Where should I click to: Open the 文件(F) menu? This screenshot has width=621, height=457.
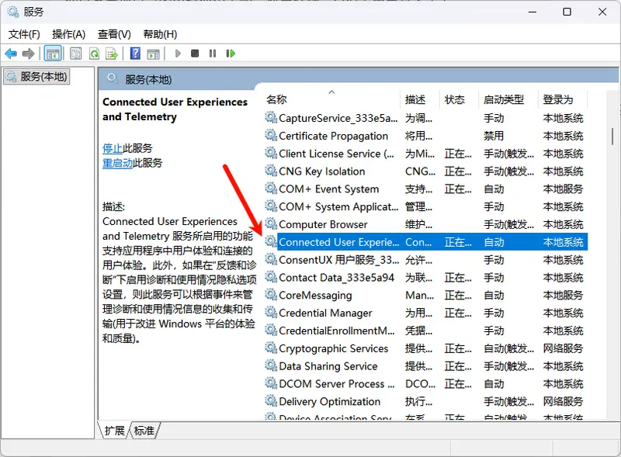[24, 34]
